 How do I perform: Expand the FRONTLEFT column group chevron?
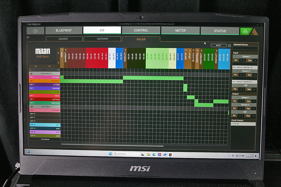click(216, 51)
